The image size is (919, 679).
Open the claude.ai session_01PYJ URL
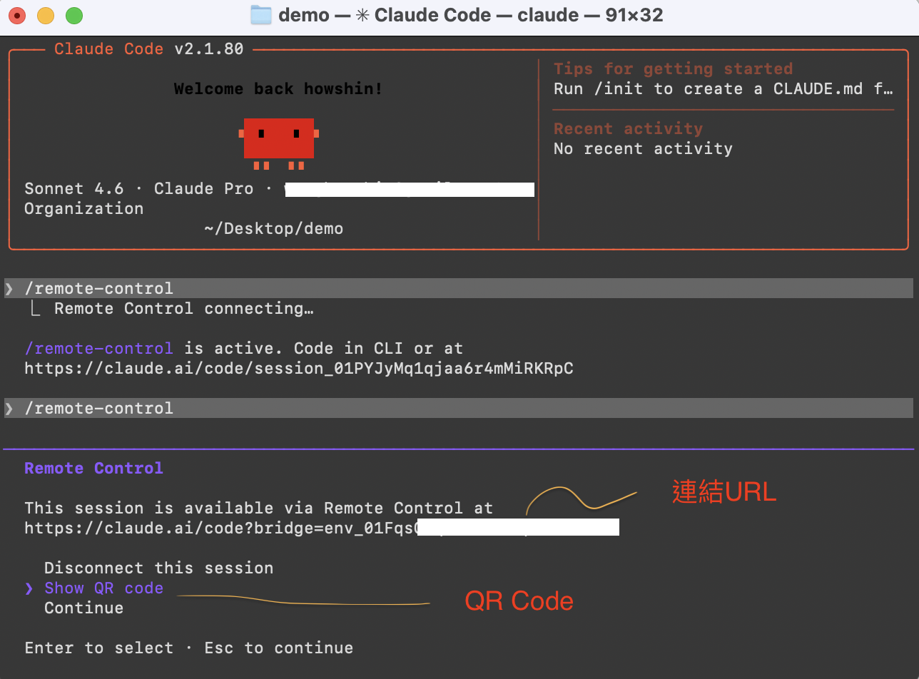298,369
